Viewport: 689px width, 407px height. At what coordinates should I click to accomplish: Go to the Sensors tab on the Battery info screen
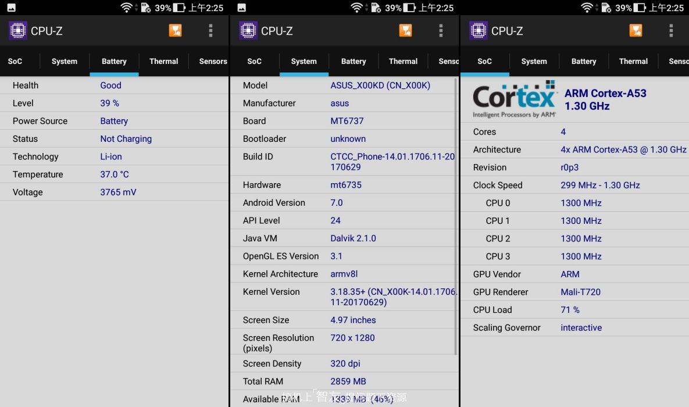pos(213,61)
